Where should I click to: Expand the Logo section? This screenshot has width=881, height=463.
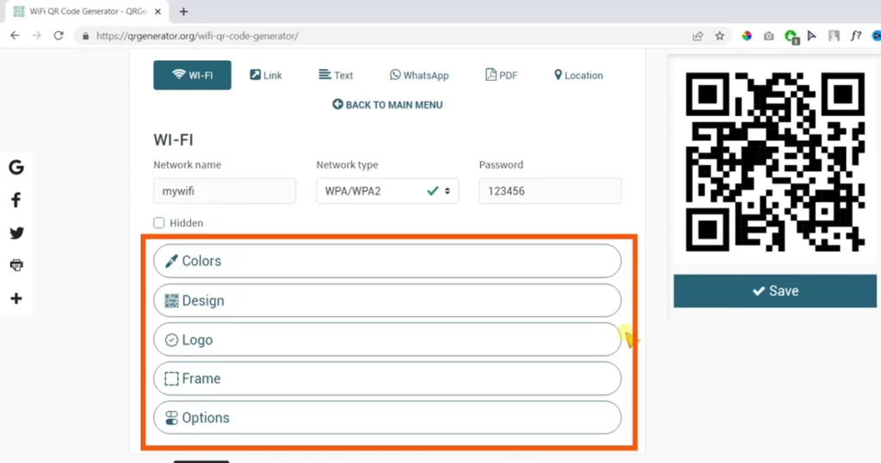pos(387,339)
